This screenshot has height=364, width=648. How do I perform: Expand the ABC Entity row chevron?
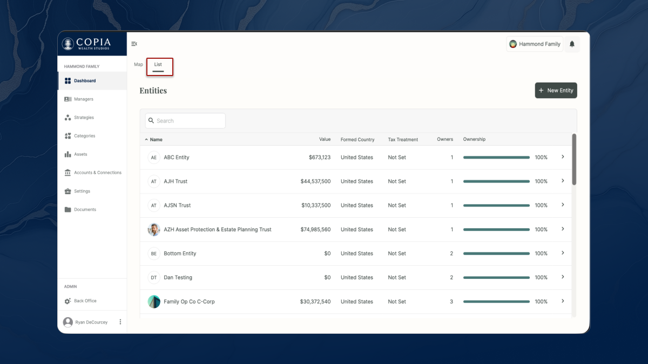point(563,157)
